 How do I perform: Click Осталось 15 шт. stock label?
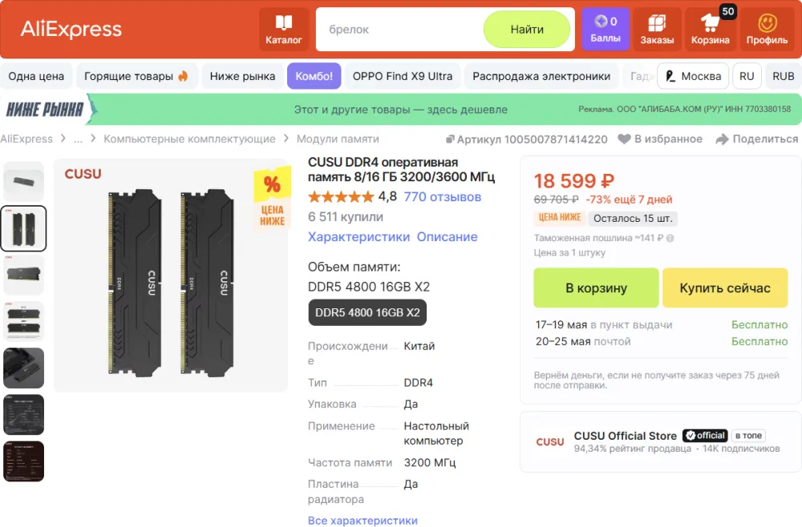click(633, 219)
